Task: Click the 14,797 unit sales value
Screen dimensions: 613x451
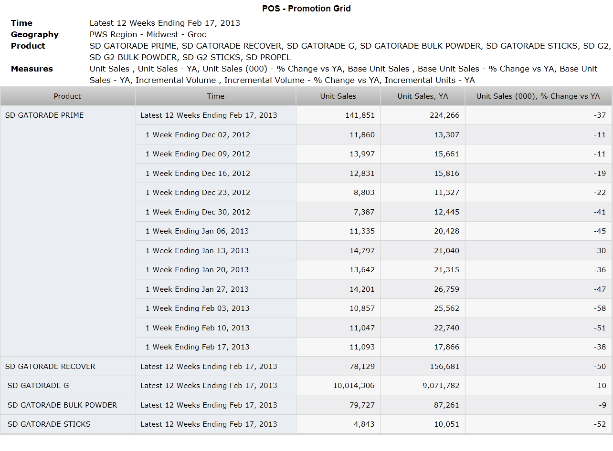Action: click(362, 250)
